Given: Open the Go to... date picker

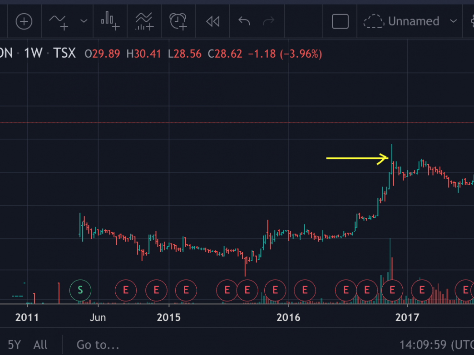Looking at the screenshot, I should 98,345.
